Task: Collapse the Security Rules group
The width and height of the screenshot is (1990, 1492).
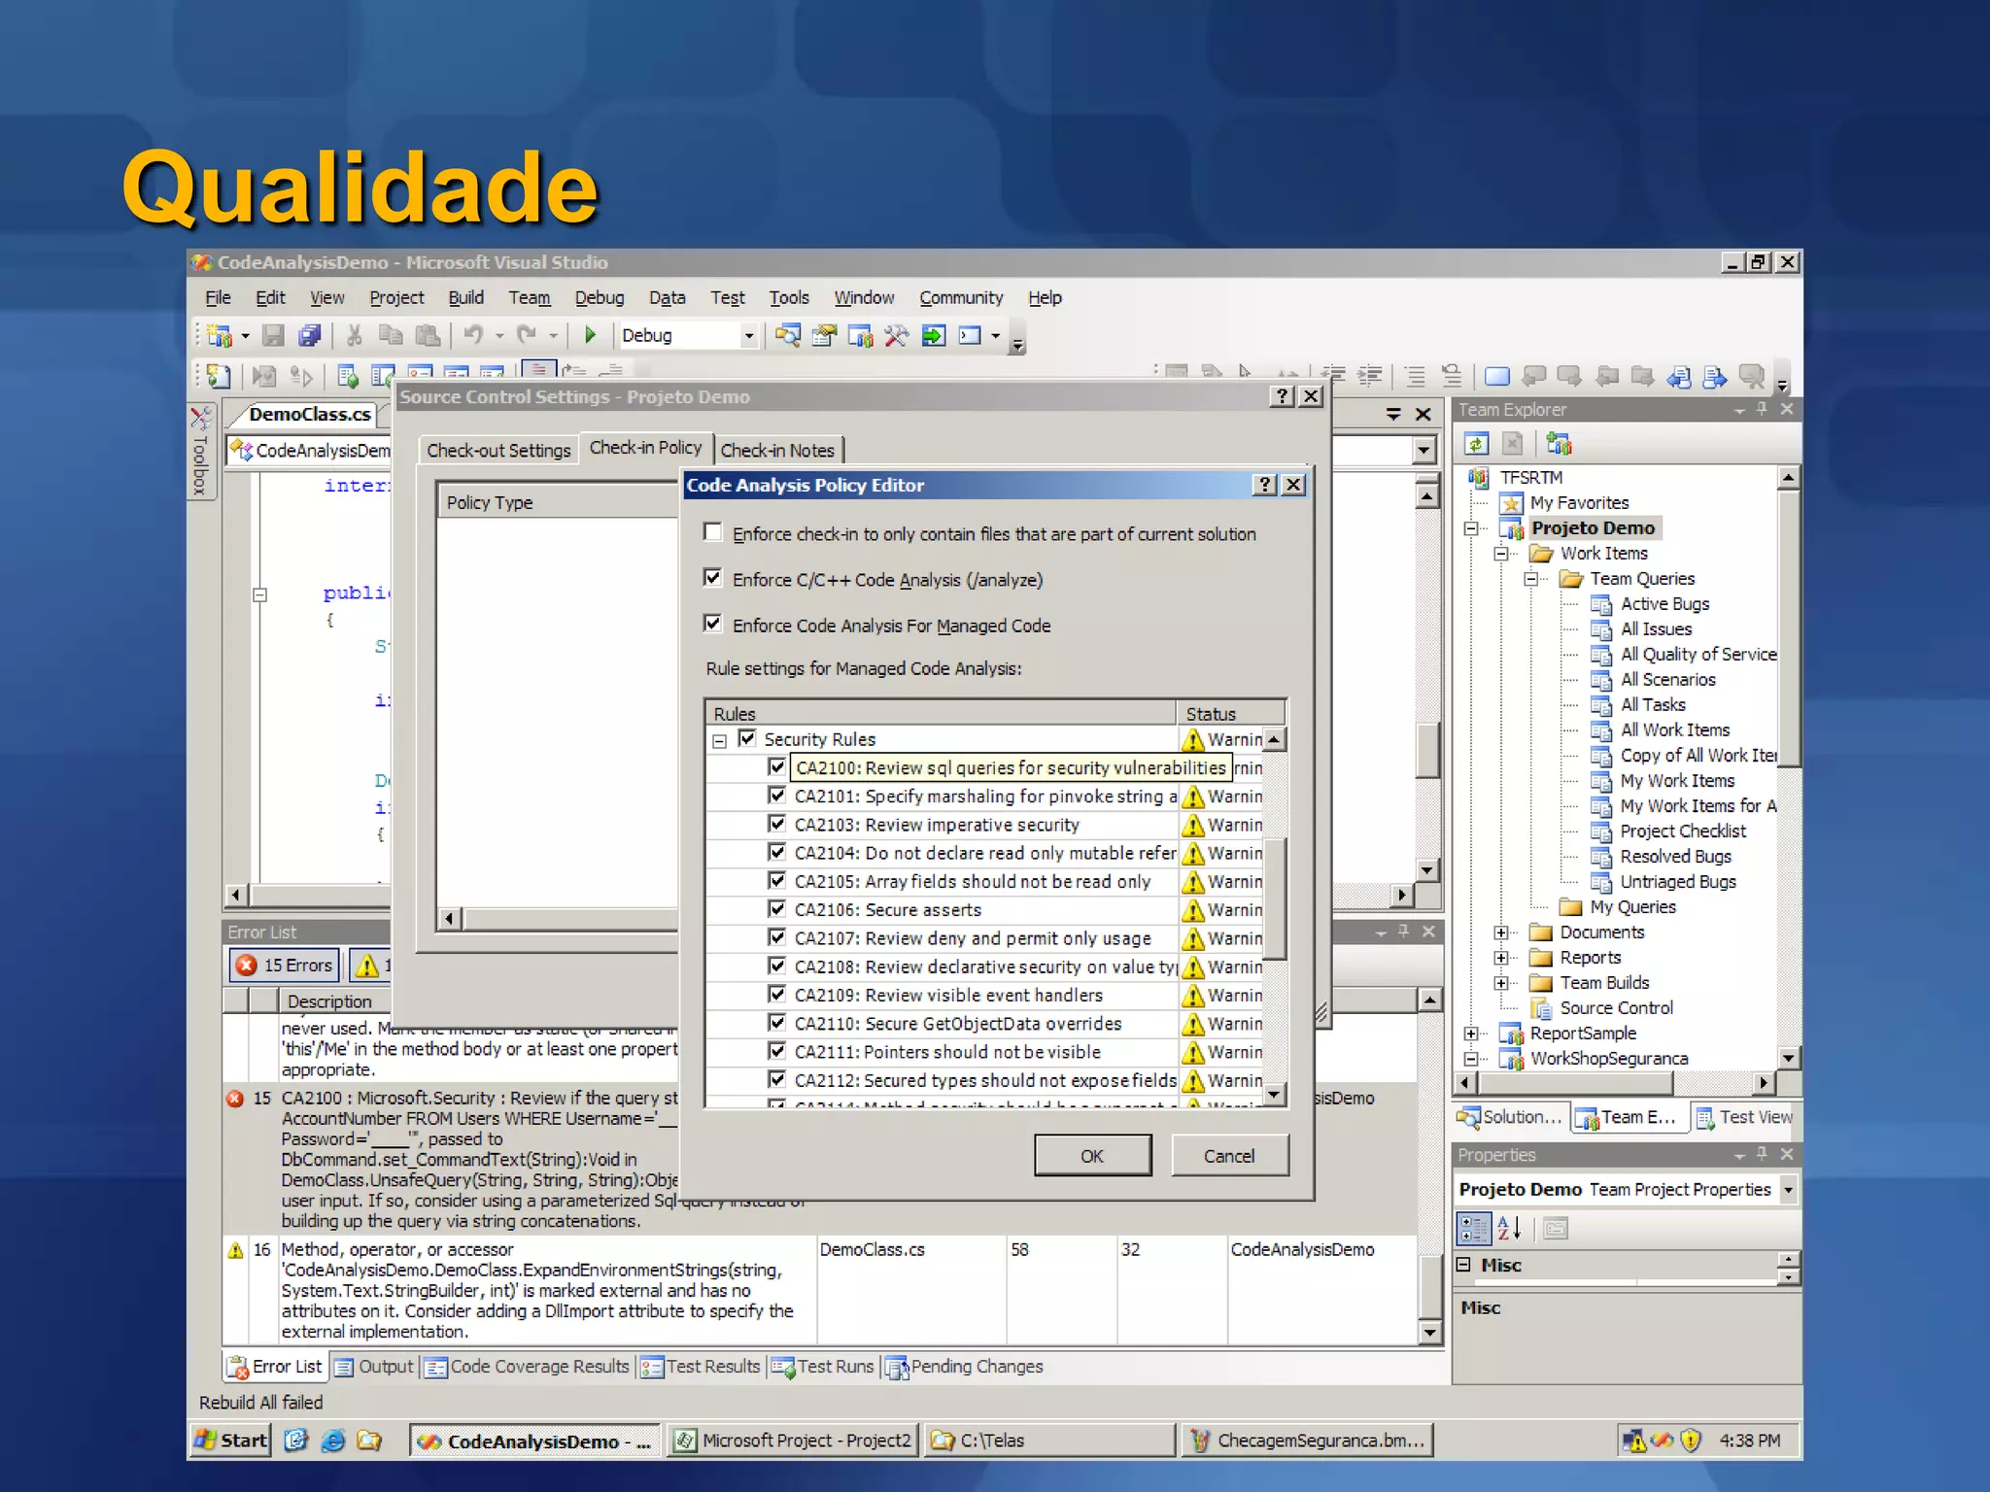Action: (x=719, y=740)
